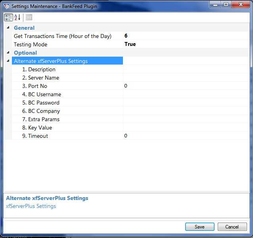Collapse the Optional category
The width and height of the screenshot is (253, 238).
click(x=8, y=52)
